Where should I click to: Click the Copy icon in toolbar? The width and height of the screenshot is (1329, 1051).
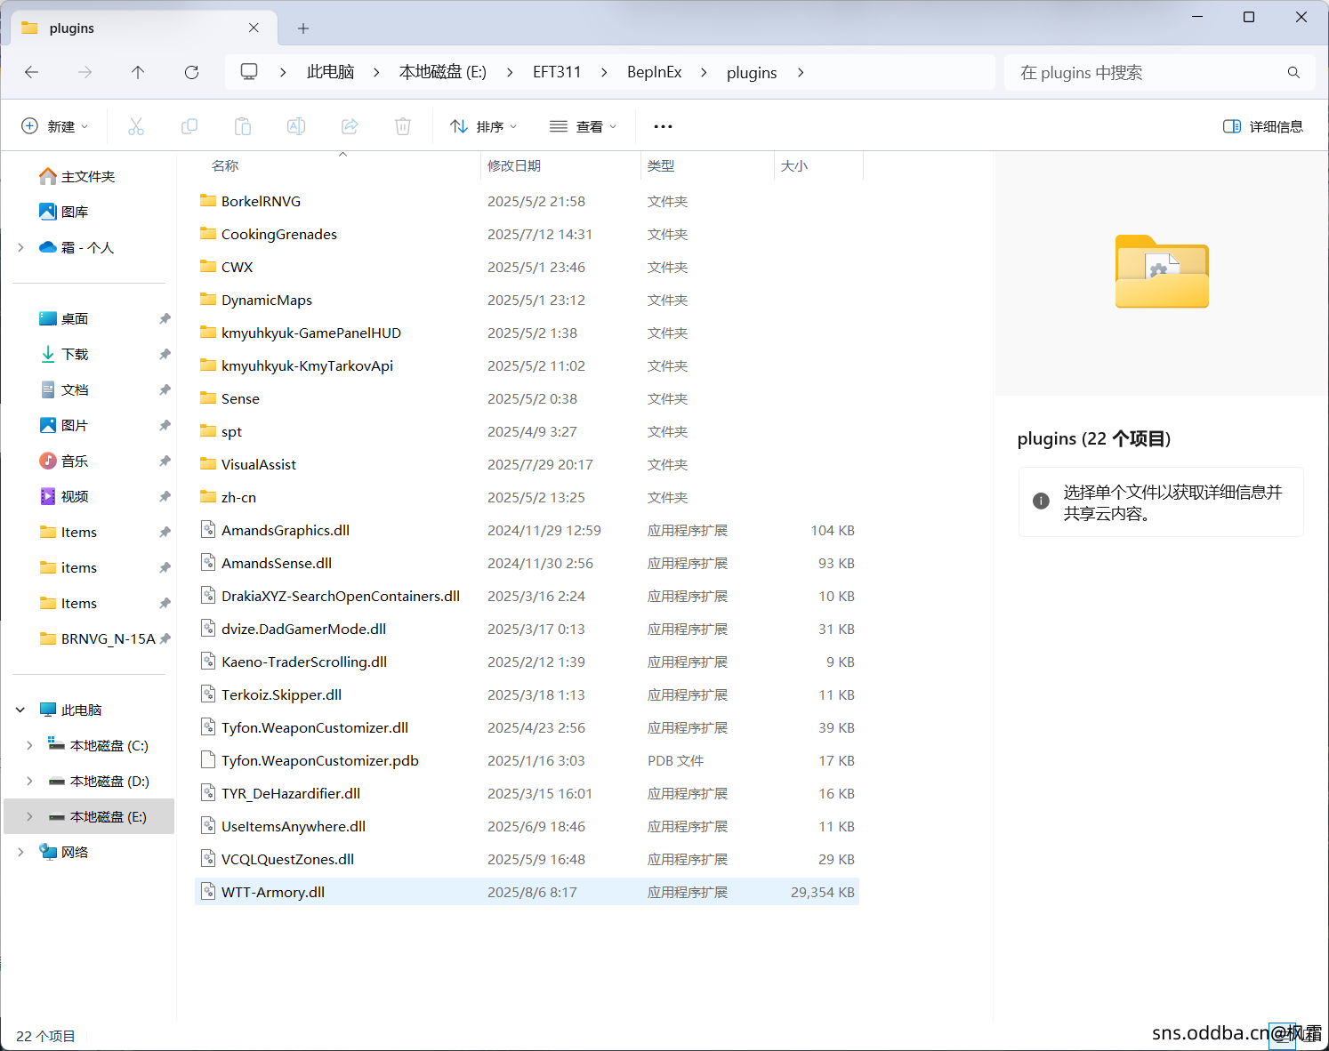pyautogui.click(x=189, y=126)
